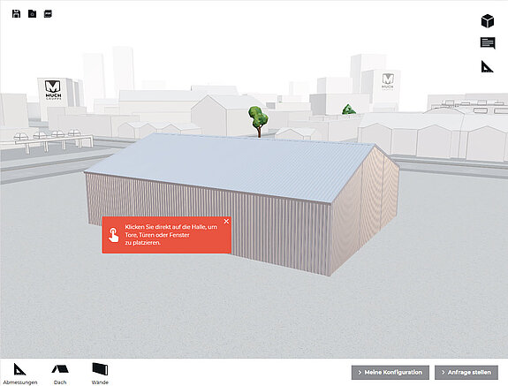Click the faded MUCH logo tower on the right
Viewport: 508px width, 386px height.
(x=388, y=83)
